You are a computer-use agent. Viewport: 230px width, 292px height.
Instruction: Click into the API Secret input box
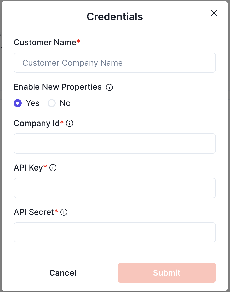(x=115, y=232)
